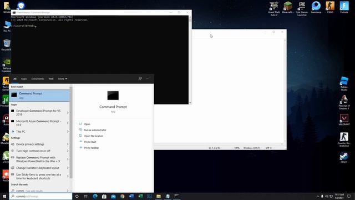Viewport: 355px width, 200px height.
Task: Launch Microsoft Edge from taskbar
Action: click(95, 196)
